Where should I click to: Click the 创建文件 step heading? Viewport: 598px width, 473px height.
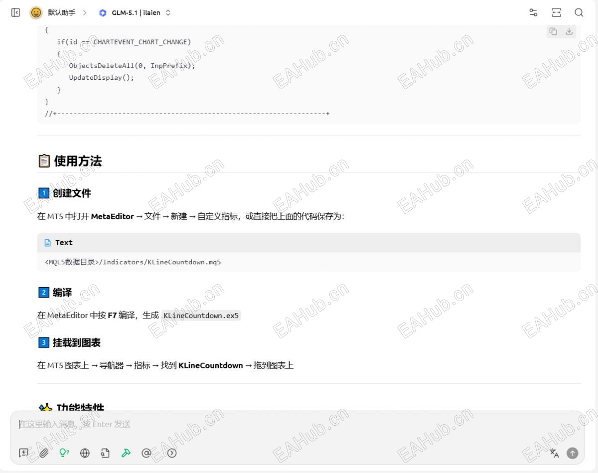(x=72, y=193)
